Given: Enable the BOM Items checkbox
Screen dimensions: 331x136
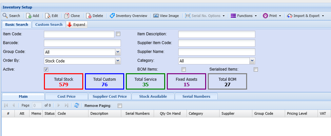Looking at the screenshot, I should pyautogui.click(x=184, y=69).
